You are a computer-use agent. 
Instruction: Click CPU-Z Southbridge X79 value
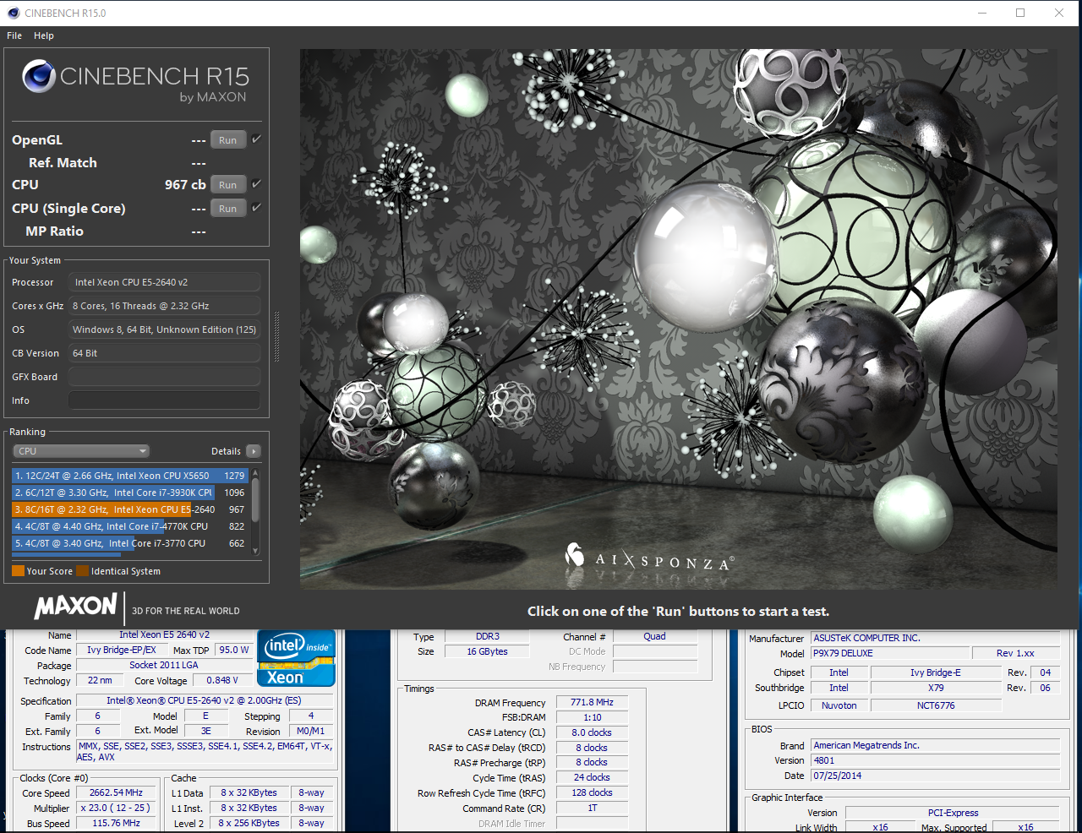coord(936,688)
